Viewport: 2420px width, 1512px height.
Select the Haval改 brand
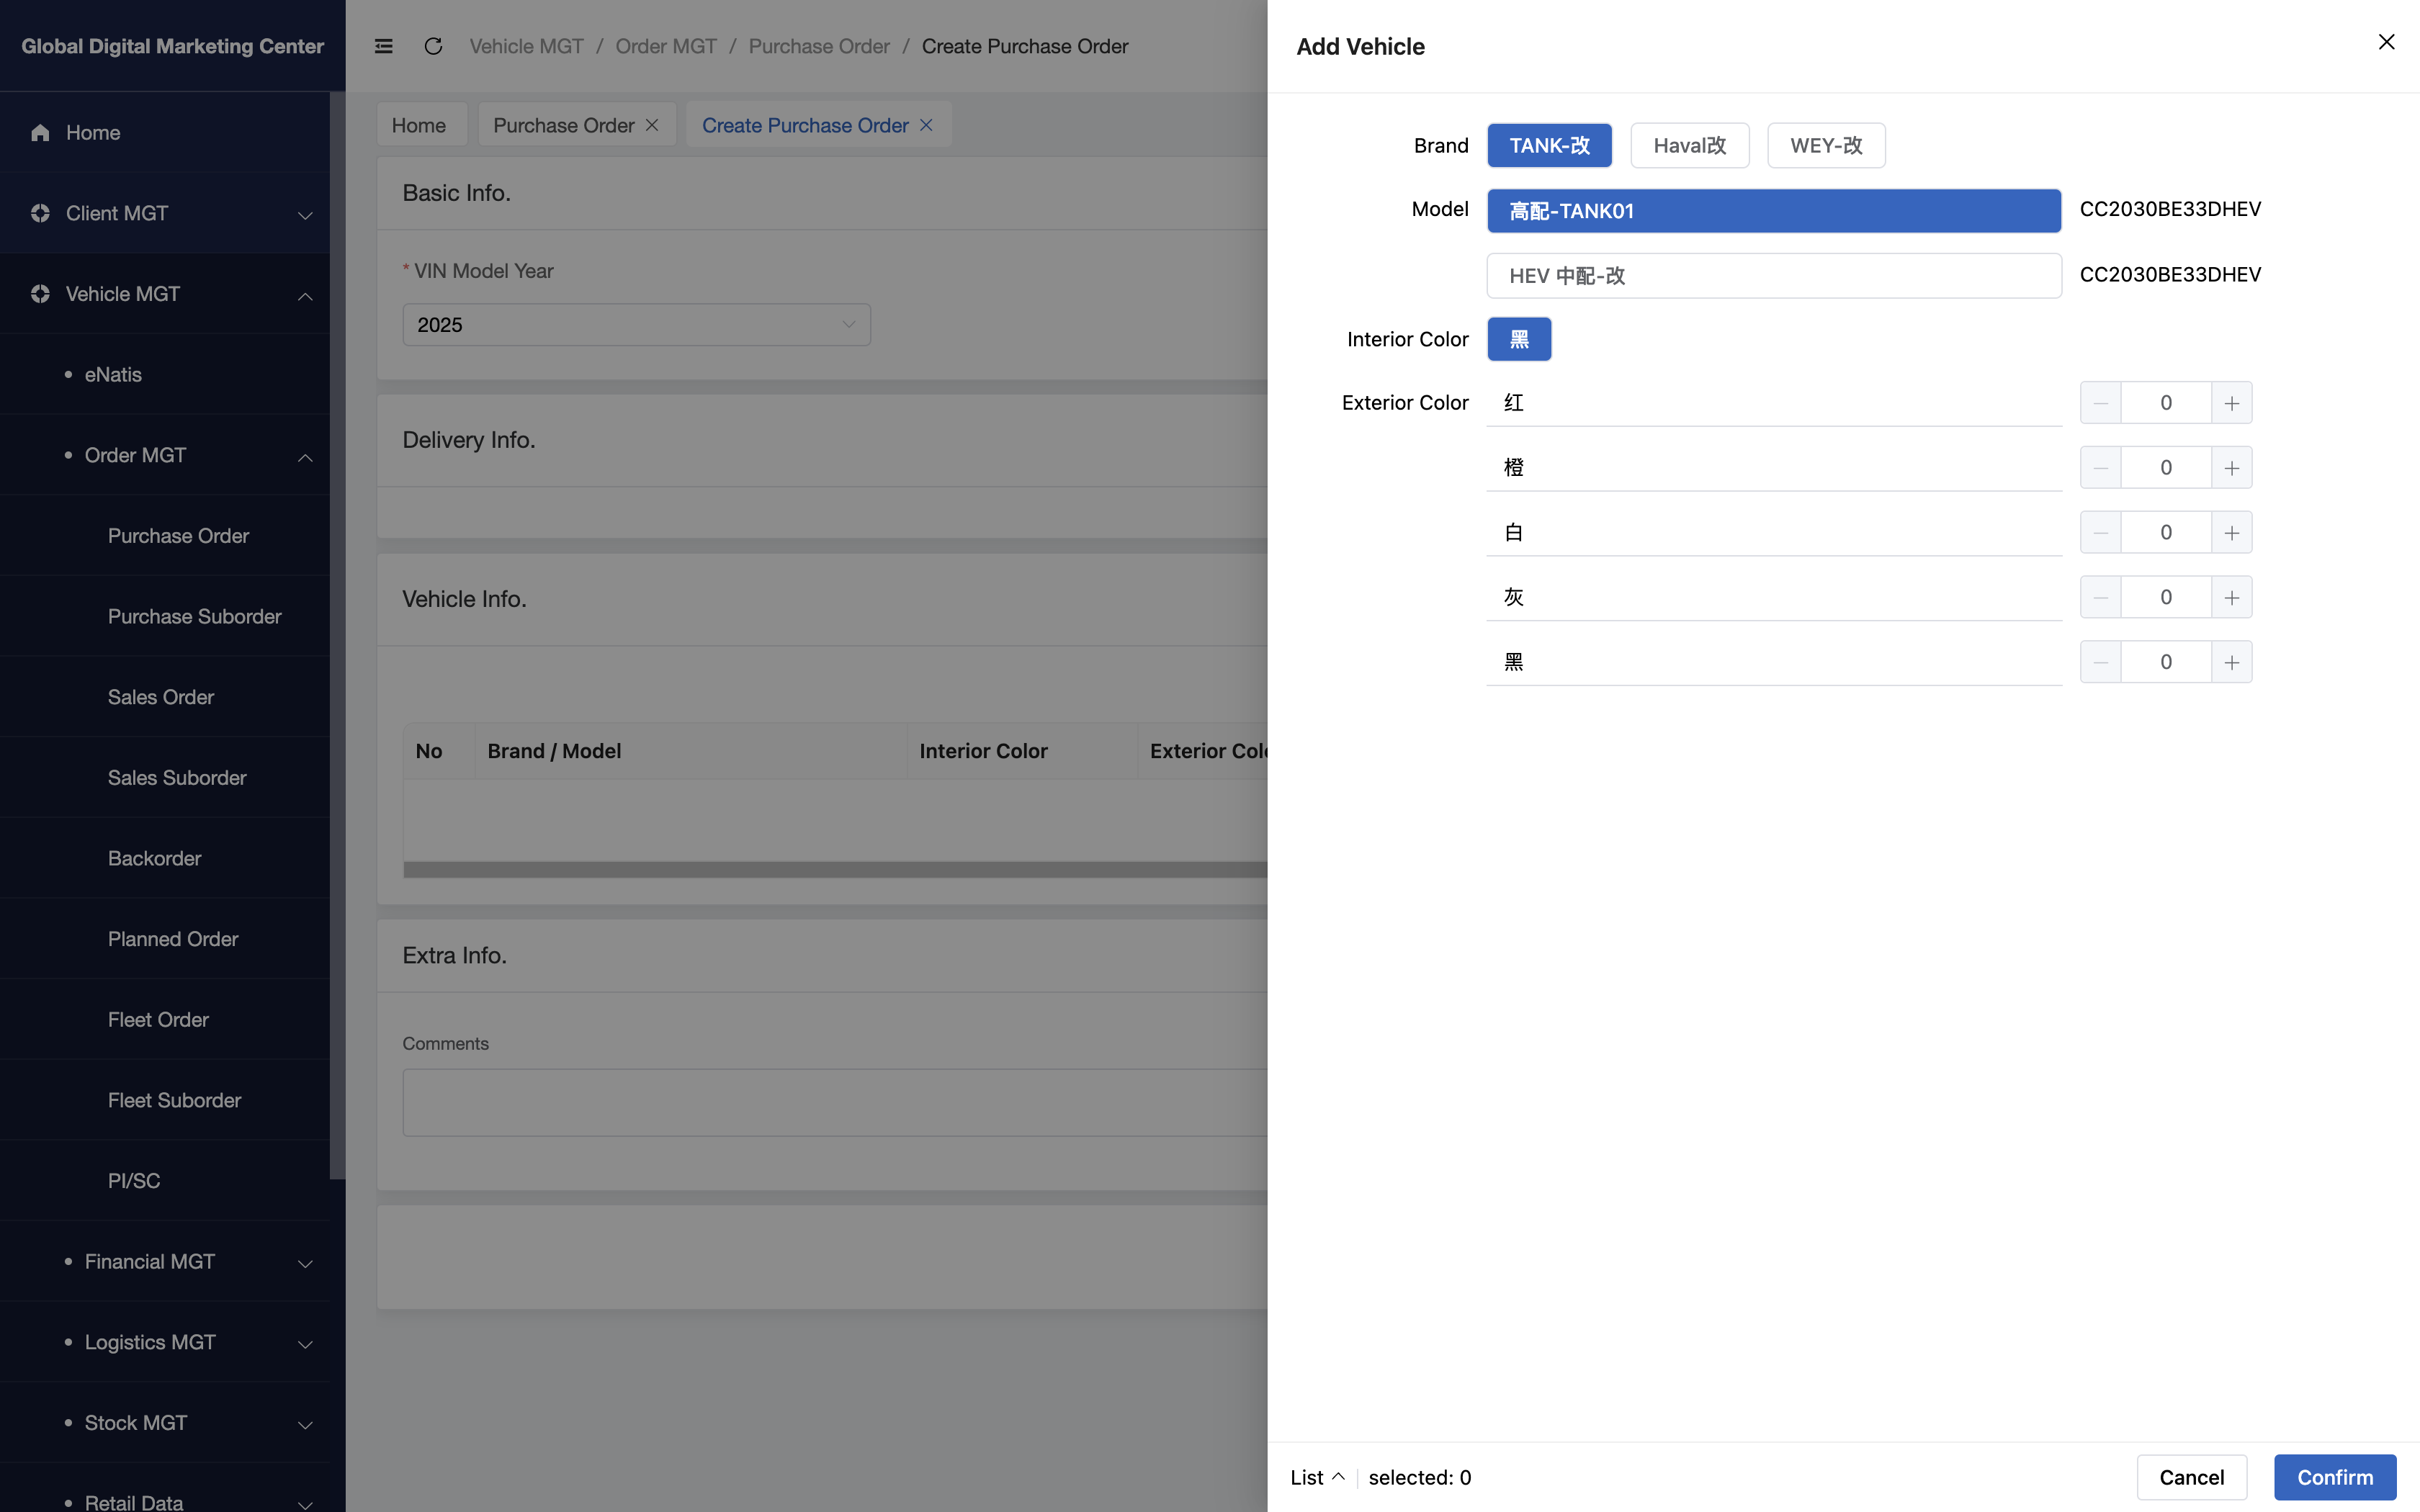click(1689, 146)
